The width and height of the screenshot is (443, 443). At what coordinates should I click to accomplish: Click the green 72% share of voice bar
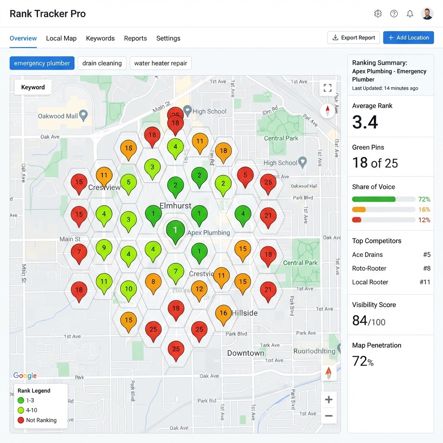coord(384,199)
